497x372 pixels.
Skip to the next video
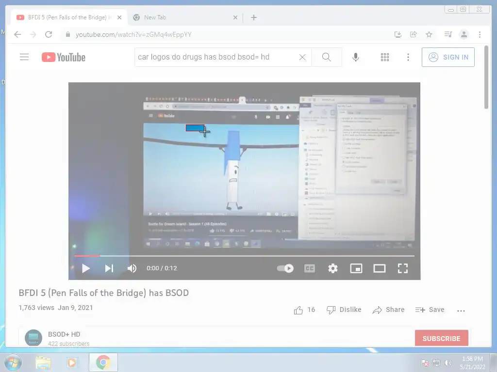109,268
